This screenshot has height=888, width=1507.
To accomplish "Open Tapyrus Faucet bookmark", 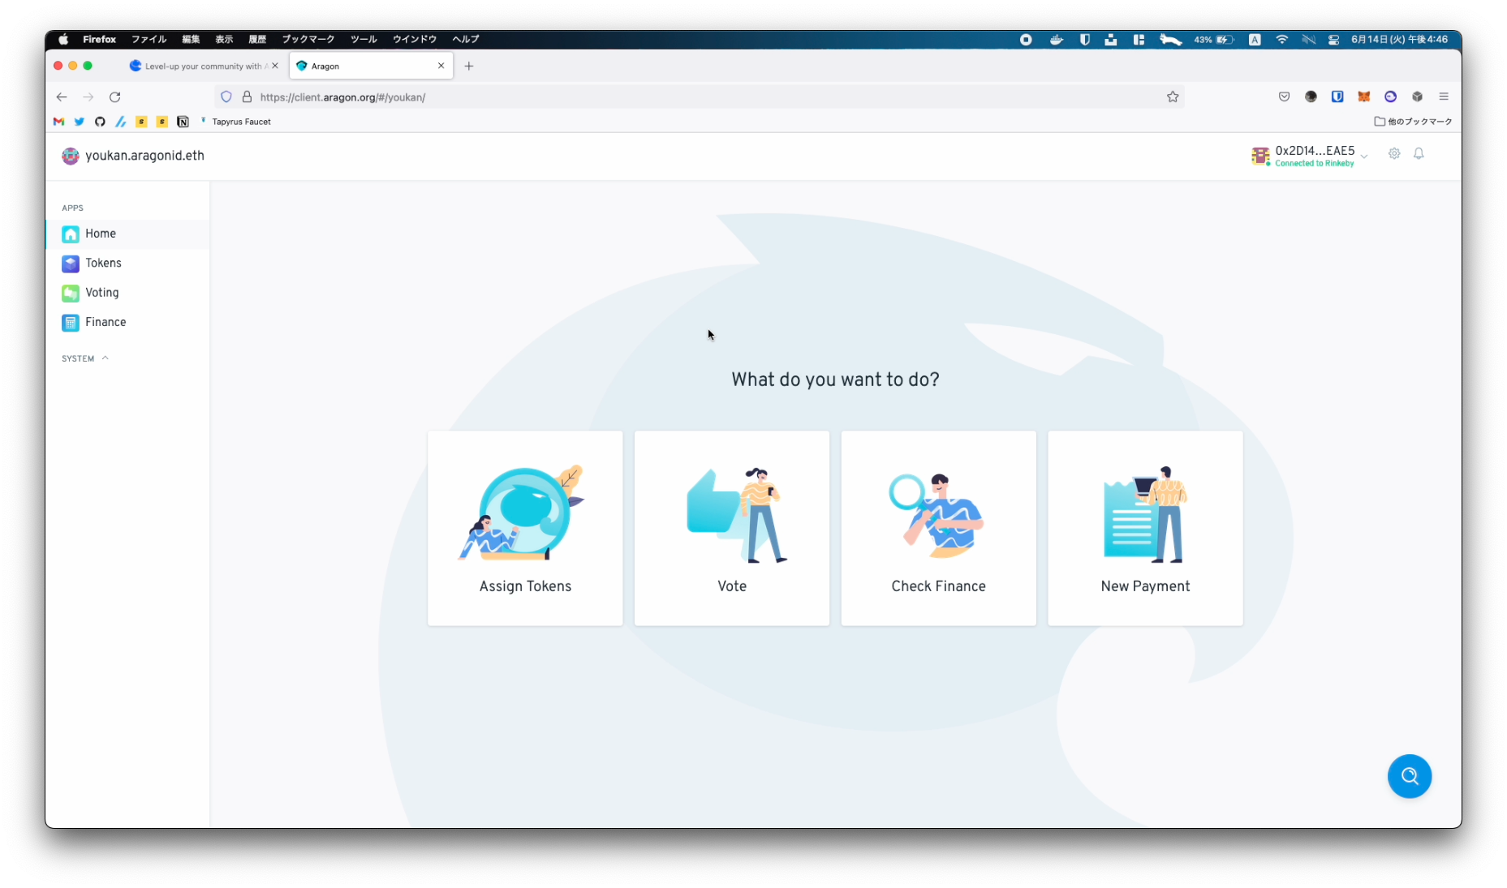I will pyautogui.click(x=240, y=122).
